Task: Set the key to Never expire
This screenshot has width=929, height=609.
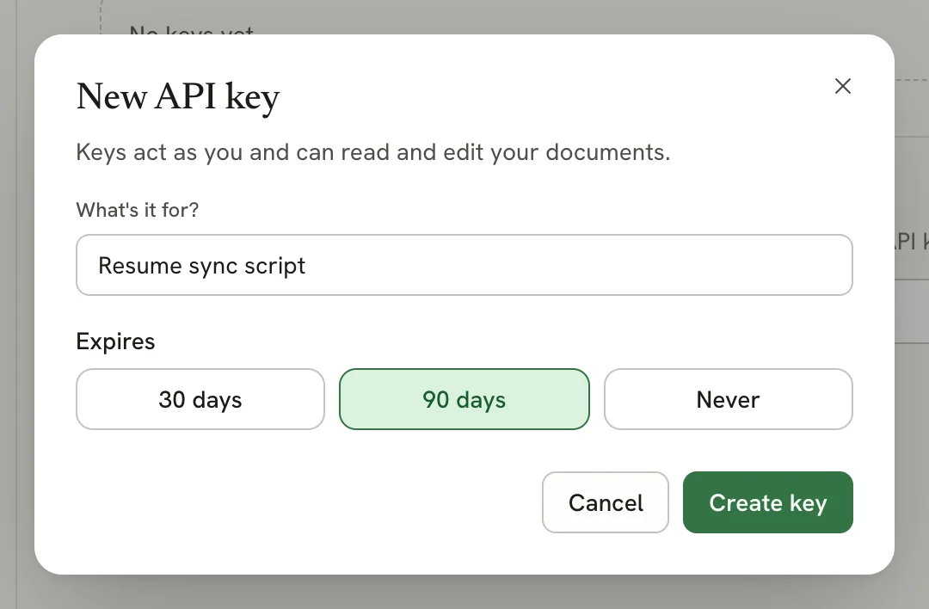Action: click(729, 399)
